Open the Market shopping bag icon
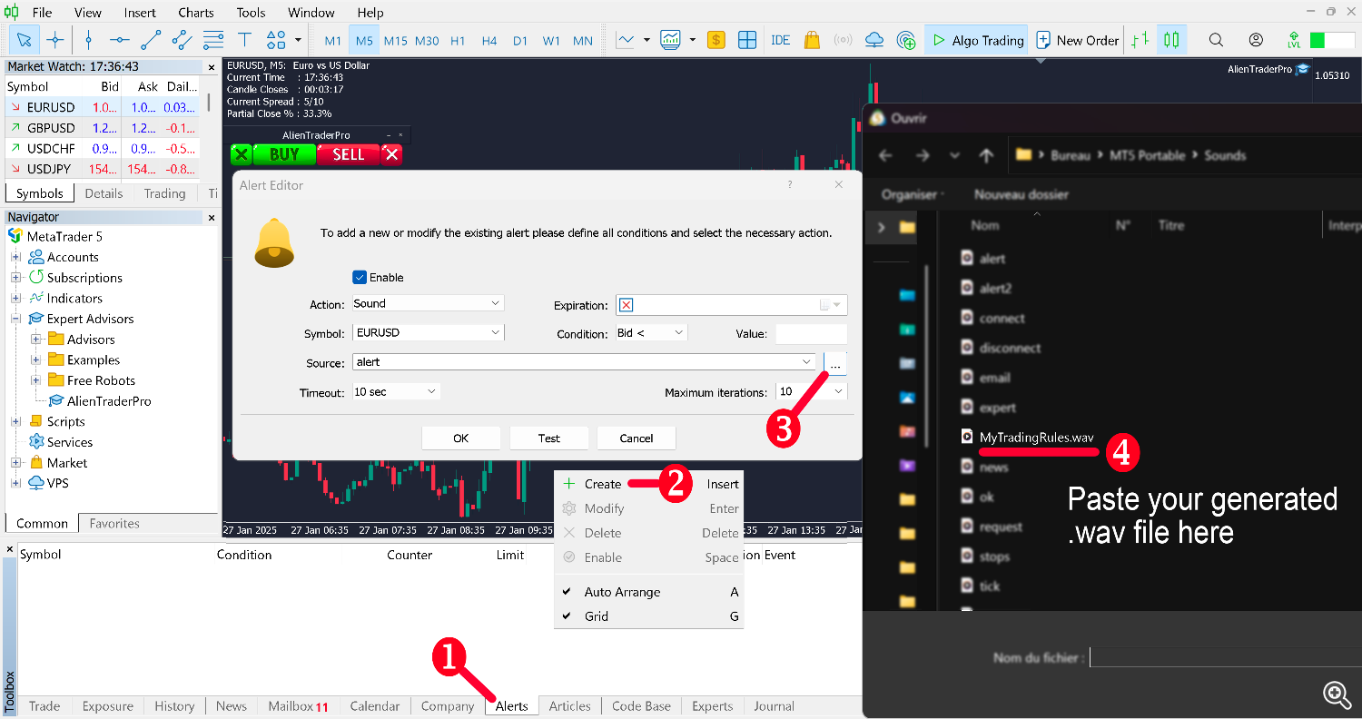Viewport: 1362px width, 719px height. coord(812,40)
